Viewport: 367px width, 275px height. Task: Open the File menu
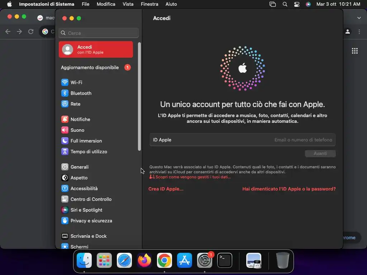[x=85, y=4]
